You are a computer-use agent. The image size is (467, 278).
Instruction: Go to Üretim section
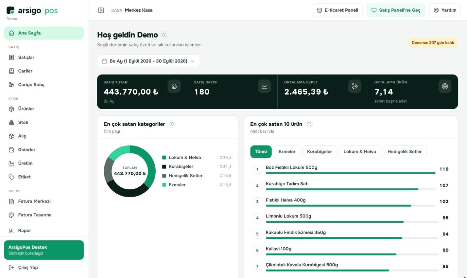tap(44, 163)
